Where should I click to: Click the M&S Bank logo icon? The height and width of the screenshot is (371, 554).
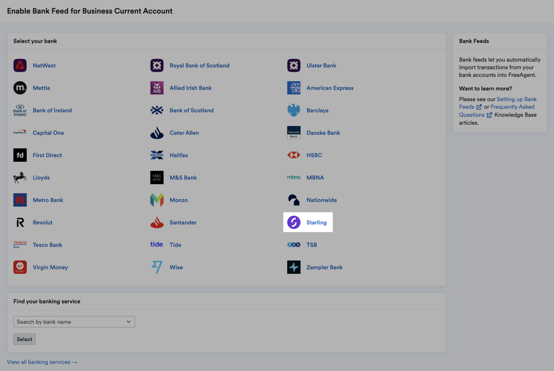[157, 177]
